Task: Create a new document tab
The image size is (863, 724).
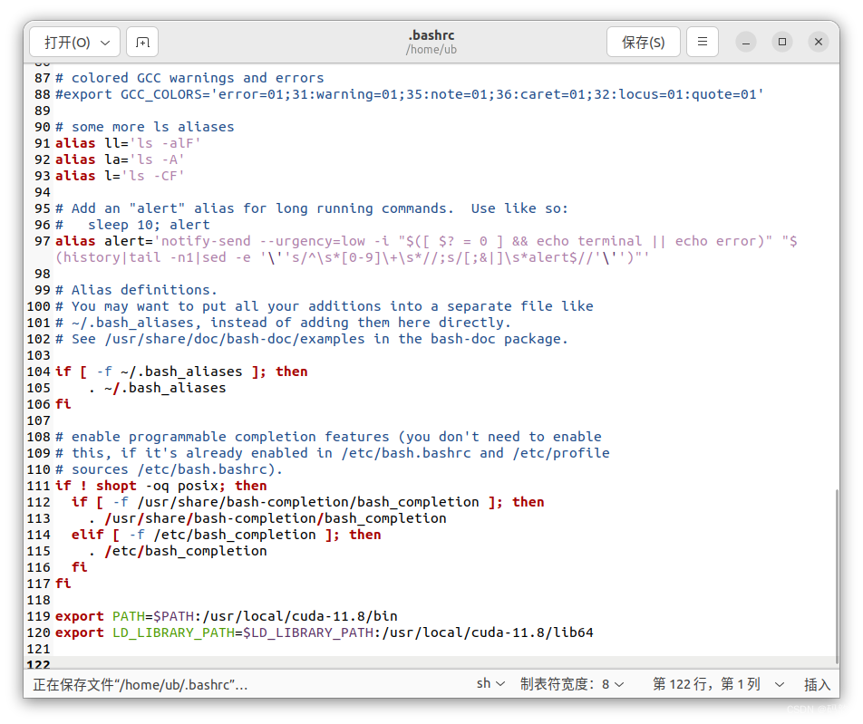Action: click(x=142, y=42)
